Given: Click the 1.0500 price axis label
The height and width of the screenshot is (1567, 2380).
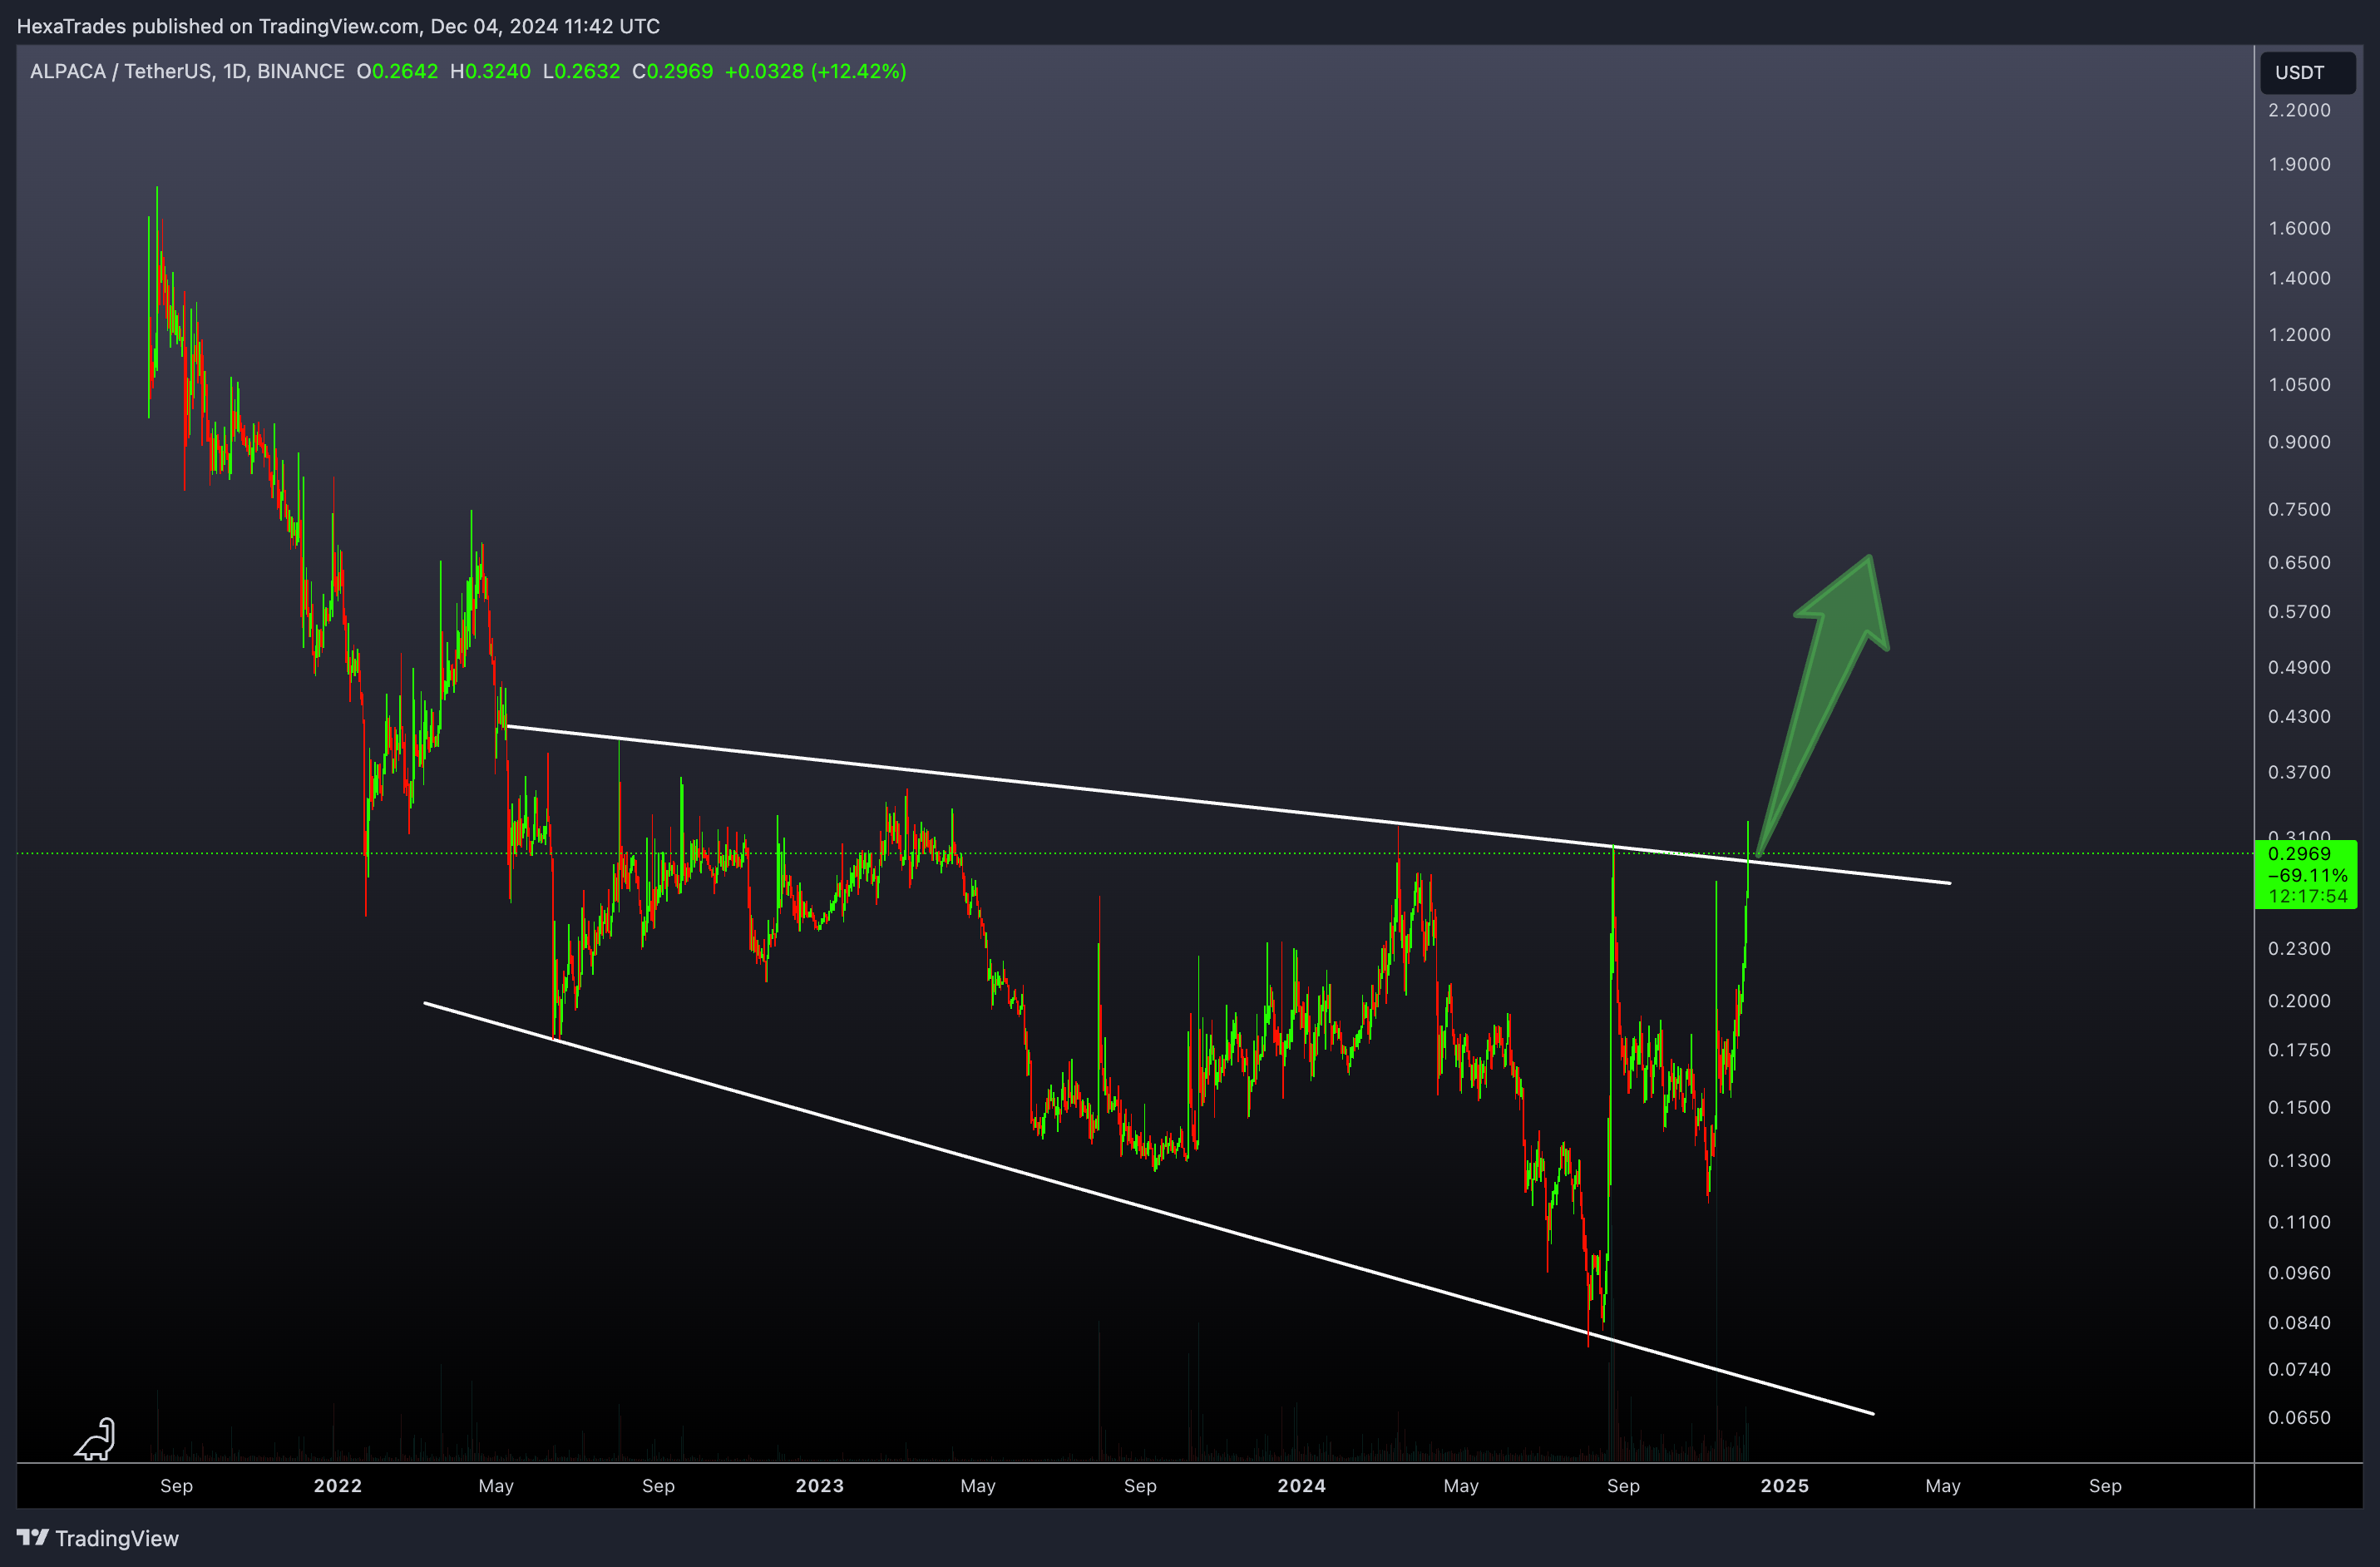Looking at the screenshot, I should click(x=2299, y=385).
